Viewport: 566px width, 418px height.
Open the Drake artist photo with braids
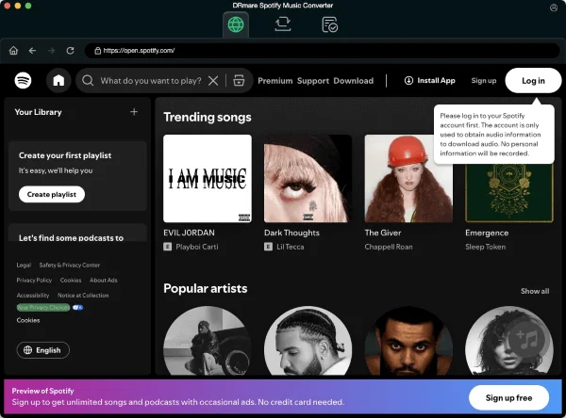[x=308, y=341]
